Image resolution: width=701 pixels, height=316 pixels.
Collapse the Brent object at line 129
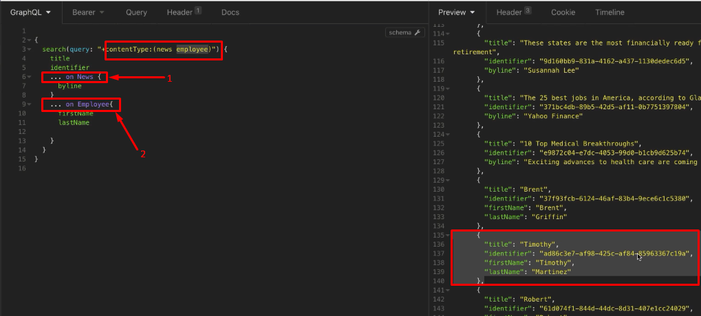[x=449, y=180]
